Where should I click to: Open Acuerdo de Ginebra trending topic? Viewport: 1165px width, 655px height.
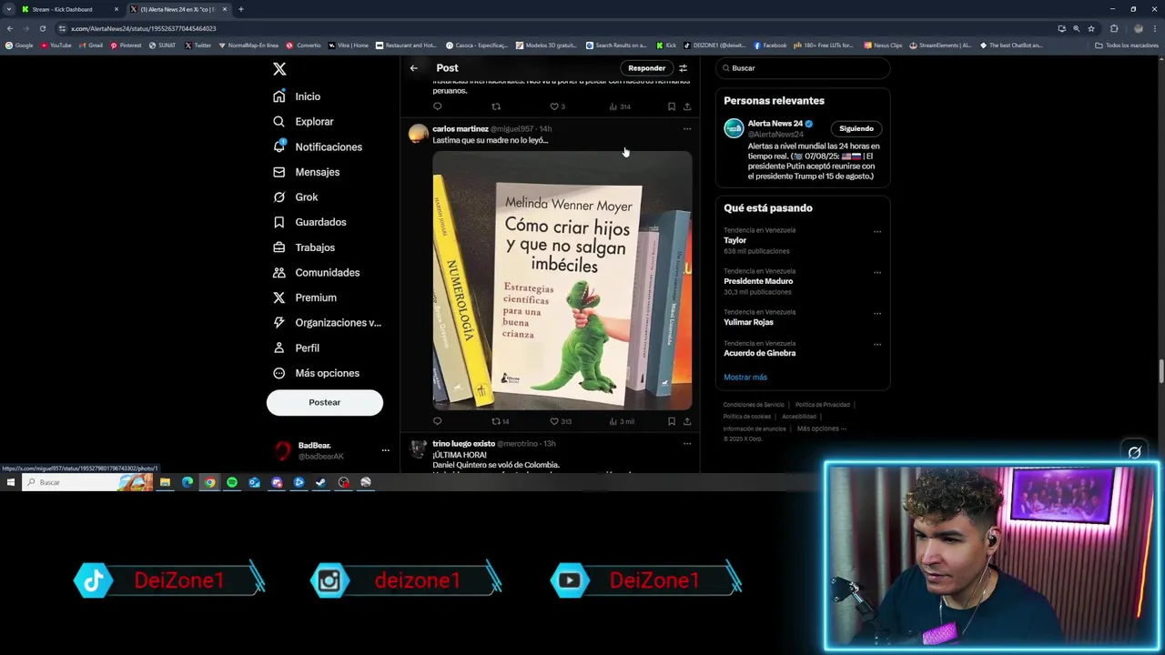[759, 353]
